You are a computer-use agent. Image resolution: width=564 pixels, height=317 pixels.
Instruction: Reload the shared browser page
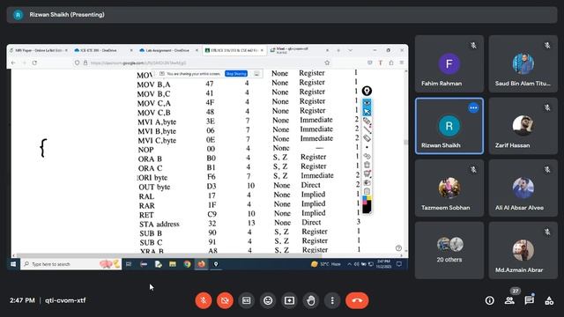34,63
